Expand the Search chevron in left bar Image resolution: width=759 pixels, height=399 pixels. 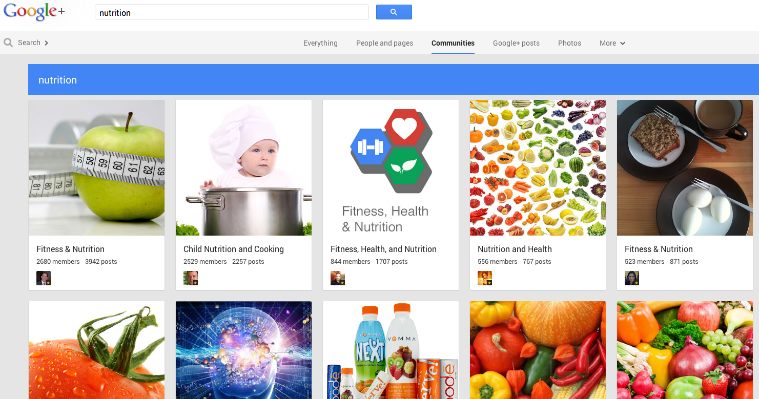click(x=46, y=43)
